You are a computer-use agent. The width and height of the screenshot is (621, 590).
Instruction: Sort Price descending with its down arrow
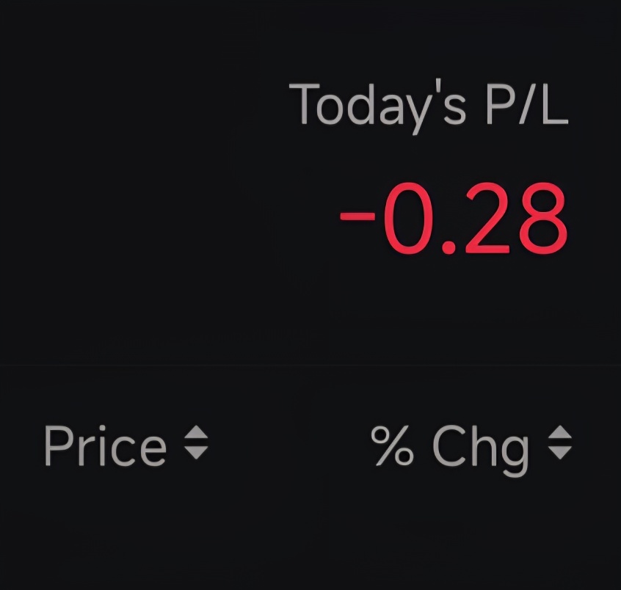click(197, 453)
